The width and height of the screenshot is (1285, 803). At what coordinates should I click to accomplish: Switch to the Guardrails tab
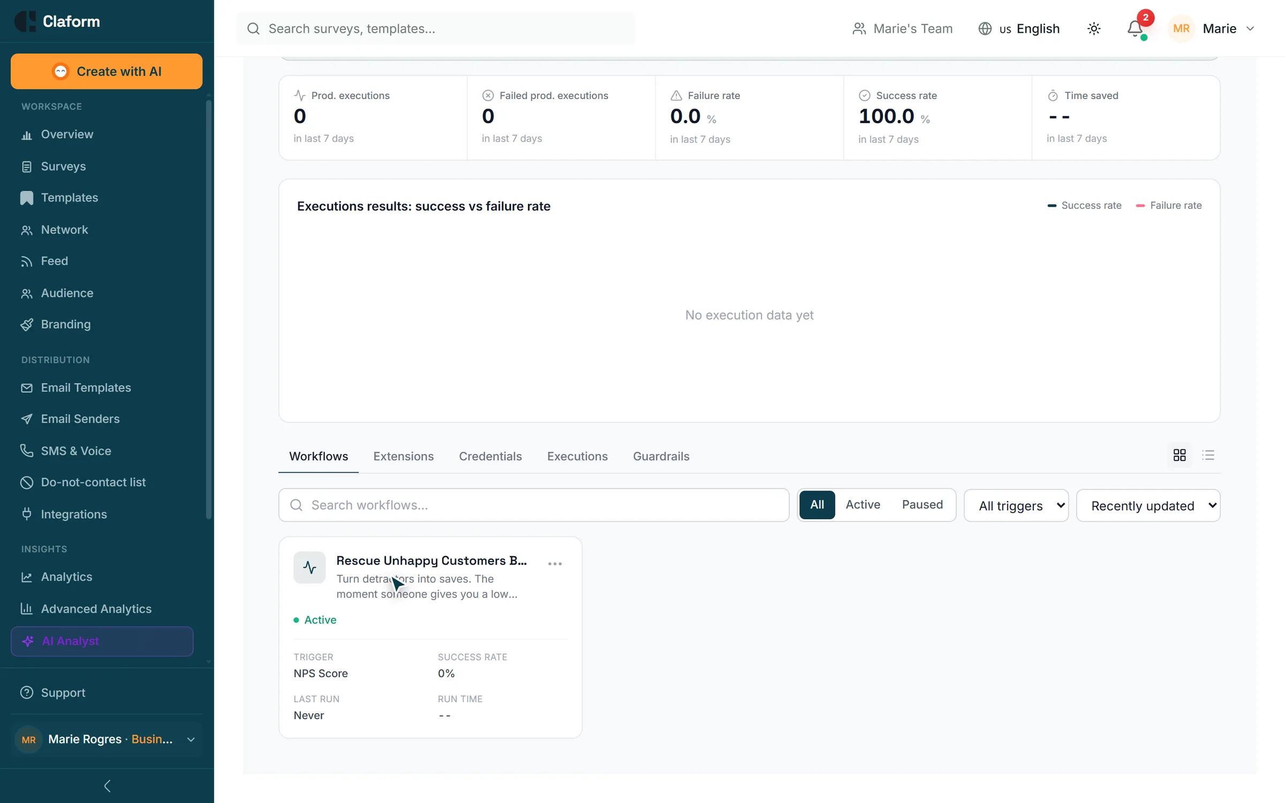point(661,456)
